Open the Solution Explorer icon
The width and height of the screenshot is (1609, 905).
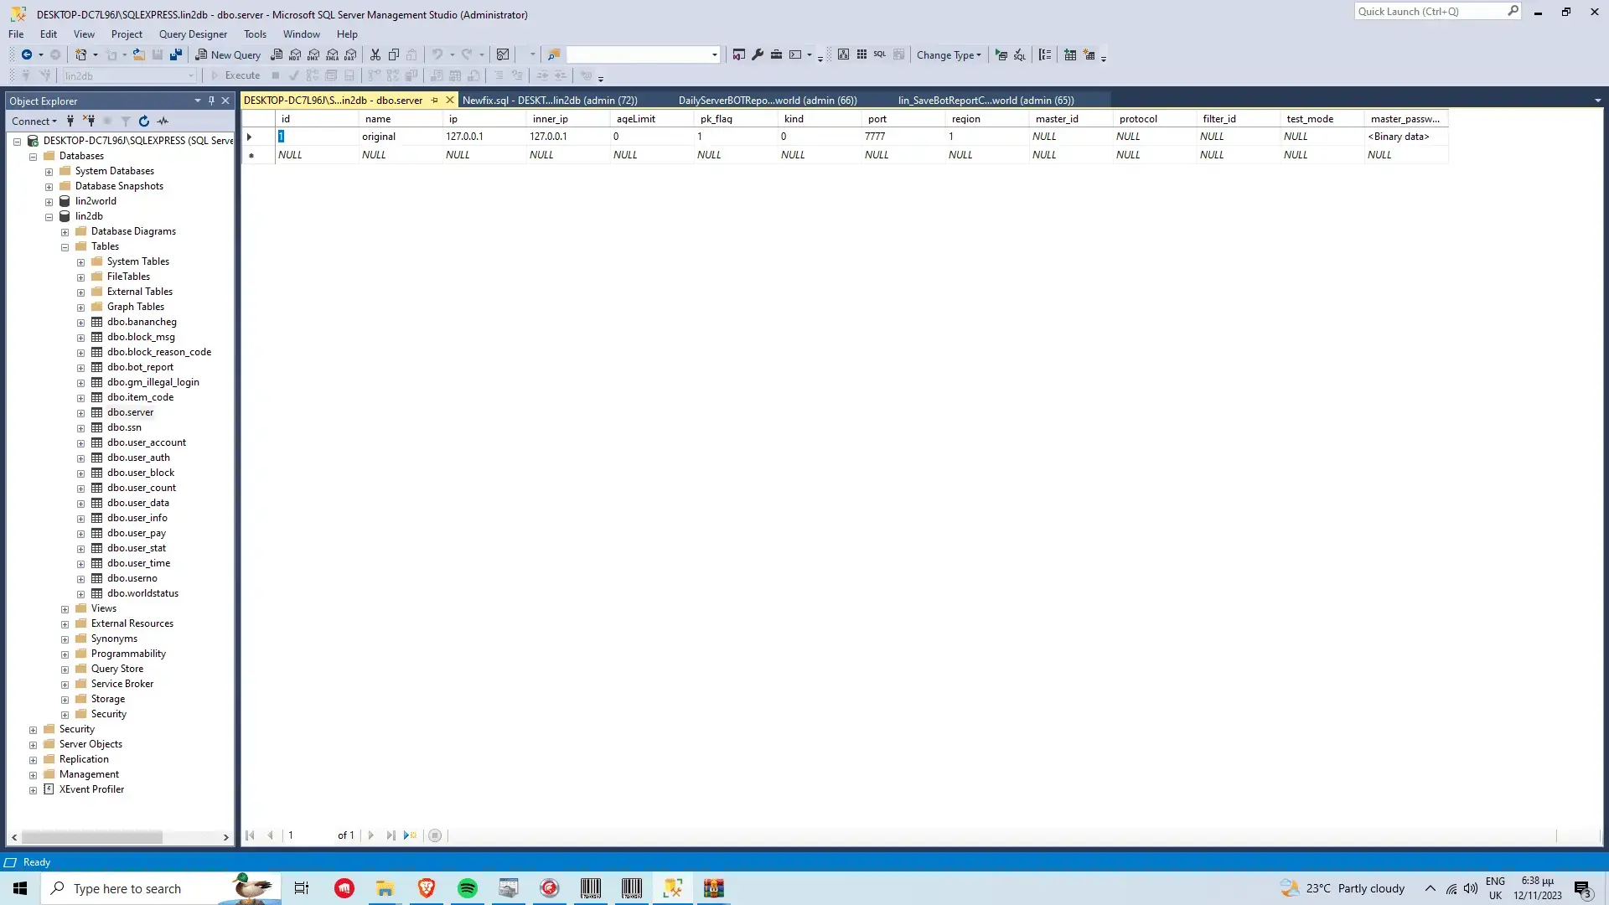[x=738, y=54]
